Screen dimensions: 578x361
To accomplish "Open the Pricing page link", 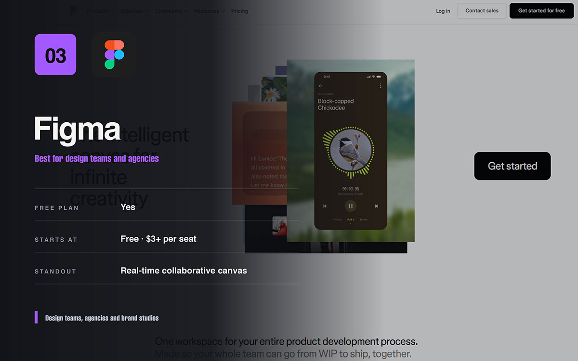I will (239, 11).
